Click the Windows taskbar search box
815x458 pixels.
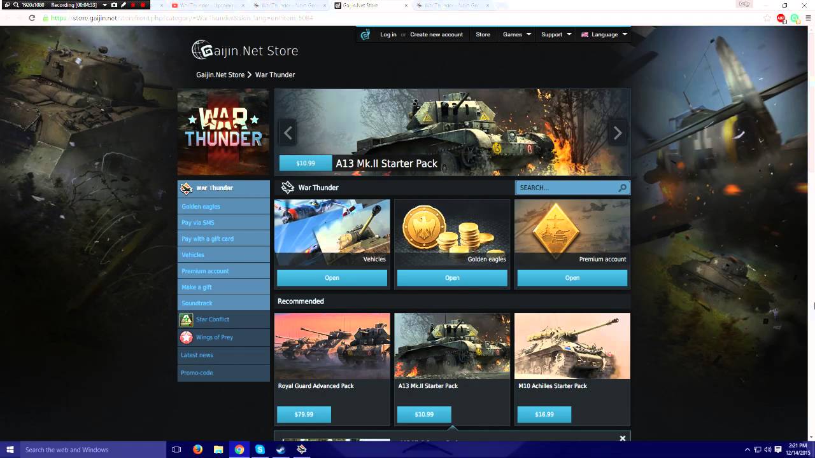point(93,450)
